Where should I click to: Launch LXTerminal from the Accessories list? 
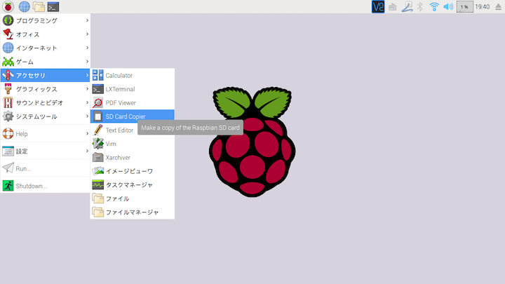(133, 89)
